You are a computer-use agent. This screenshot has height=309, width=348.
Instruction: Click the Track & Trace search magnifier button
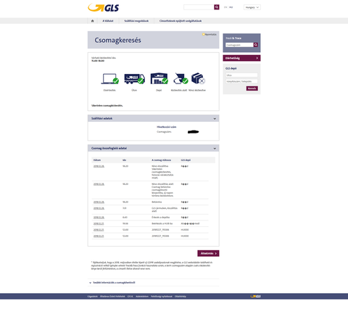256,45
